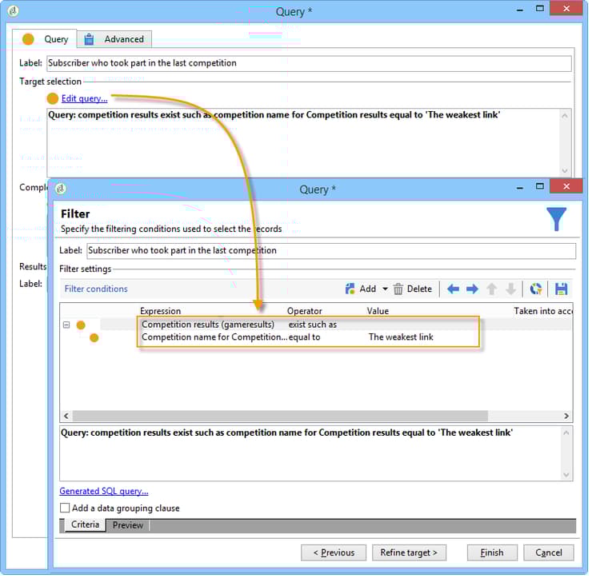Collapse the Competition results condition group

pyautogui.click(x=66, y=325)
